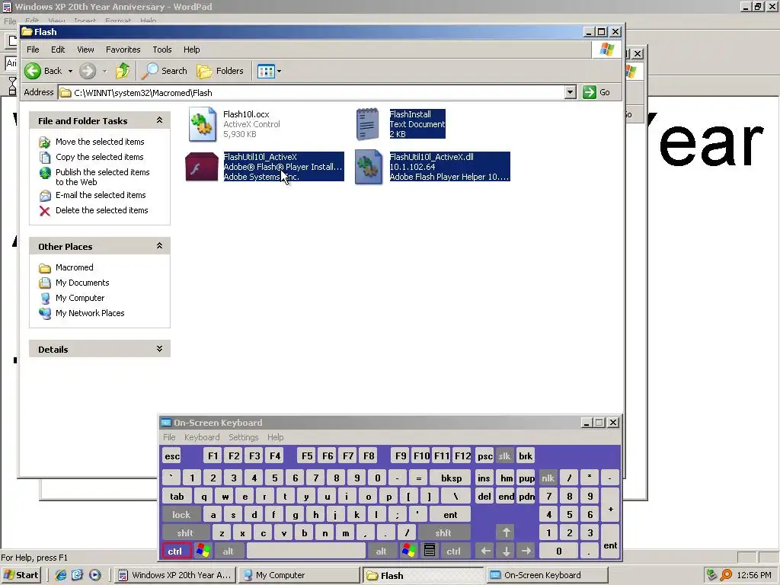
Task: Switch to My Computer taskbar button
Action: pos(299,575)
